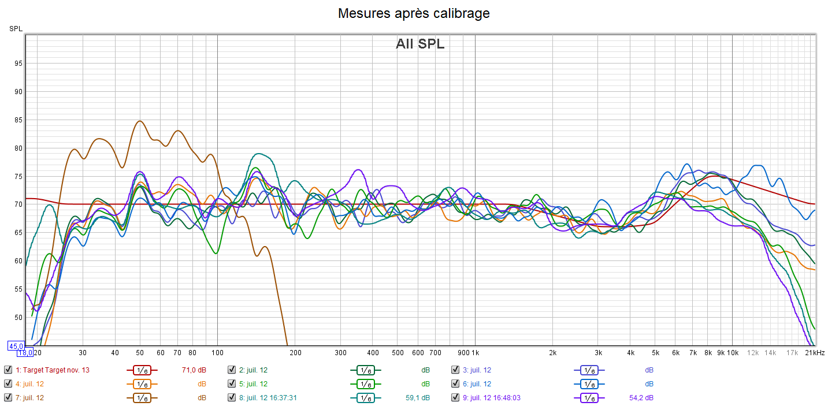Click the green 1/6 smoothing icon for trace 5

365,384
